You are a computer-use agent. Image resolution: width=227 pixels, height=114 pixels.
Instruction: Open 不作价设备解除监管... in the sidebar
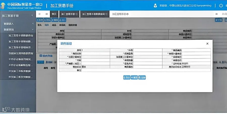pyautogui.click(x=20, y=65)
